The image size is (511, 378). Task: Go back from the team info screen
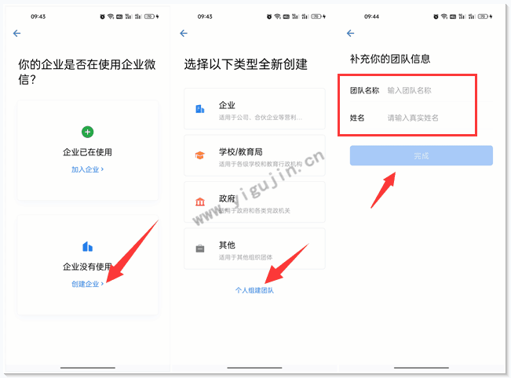point(351,33)
